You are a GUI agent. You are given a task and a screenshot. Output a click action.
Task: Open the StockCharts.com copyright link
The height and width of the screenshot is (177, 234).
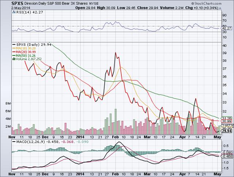[x=206, y=3]
